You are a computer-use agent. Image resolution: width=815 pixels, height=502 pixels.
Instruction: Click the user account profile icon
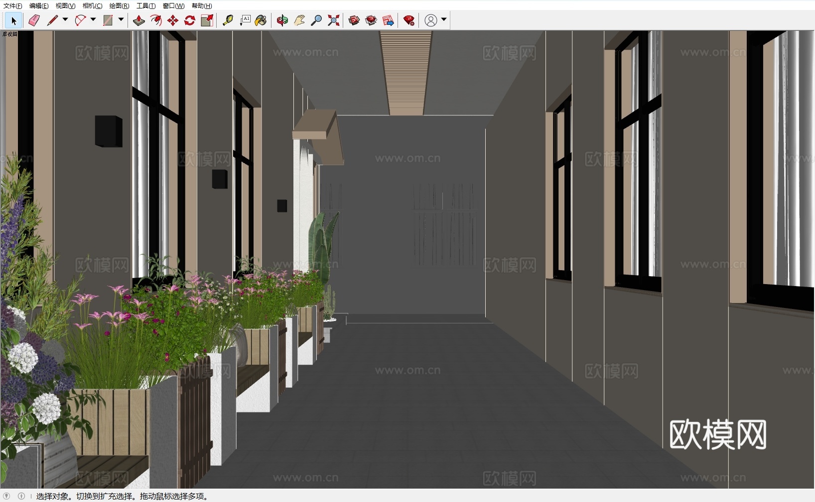(431, 20)
